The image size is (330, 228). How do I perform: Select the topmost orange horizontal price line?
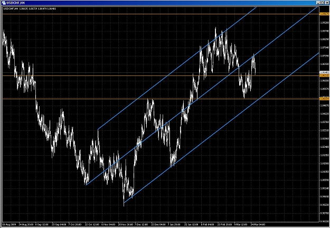pos(161,14)
